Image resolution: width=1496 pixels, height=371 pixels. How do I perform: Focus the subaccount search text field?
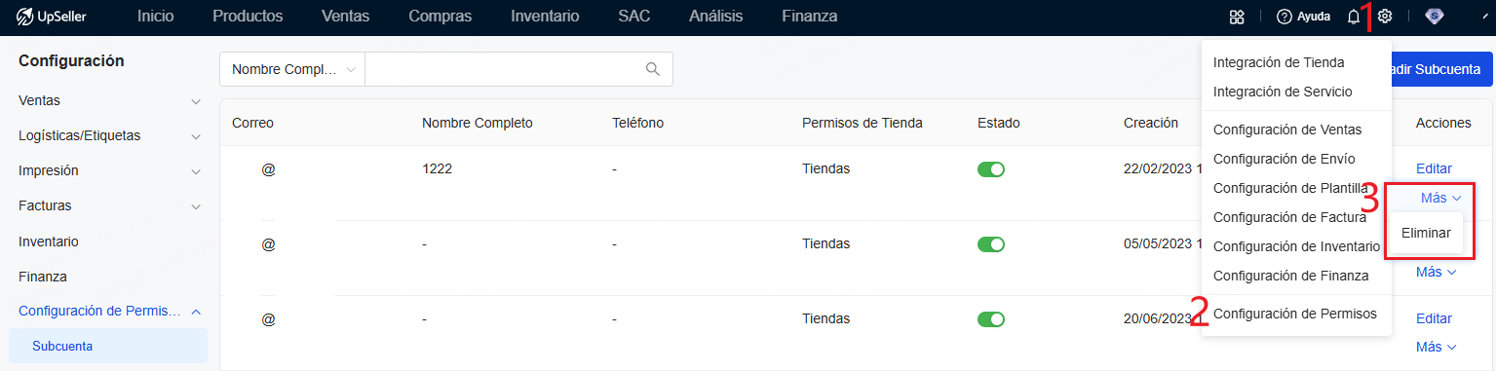point(503,69)
